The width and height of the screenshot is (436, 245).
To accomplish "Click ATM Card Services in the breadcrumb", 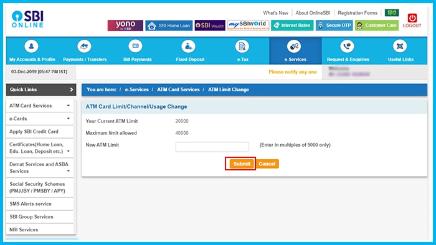I will pyautogui.click(x=178, y=90).
